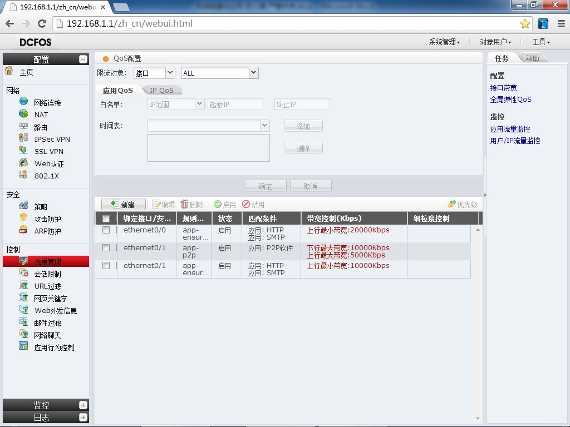Image resolution: width=570 pixels, height=427 pixels.
Task: Click the 禁用 disable button
Action: 253,205
